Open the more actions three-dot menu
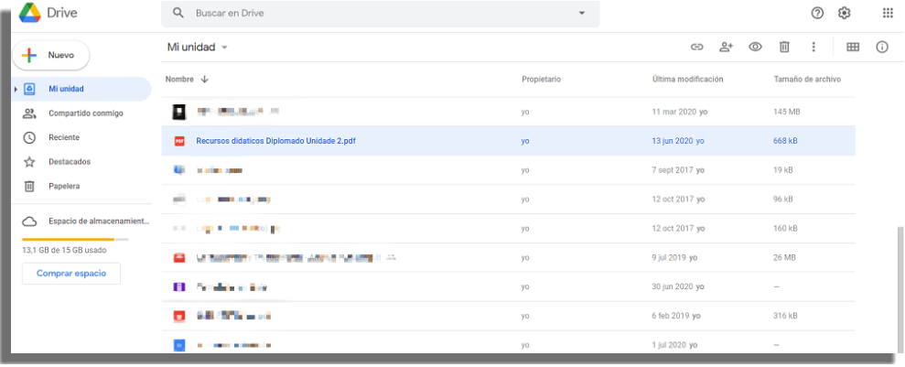 pyautogui.click(x=813, y=48)
